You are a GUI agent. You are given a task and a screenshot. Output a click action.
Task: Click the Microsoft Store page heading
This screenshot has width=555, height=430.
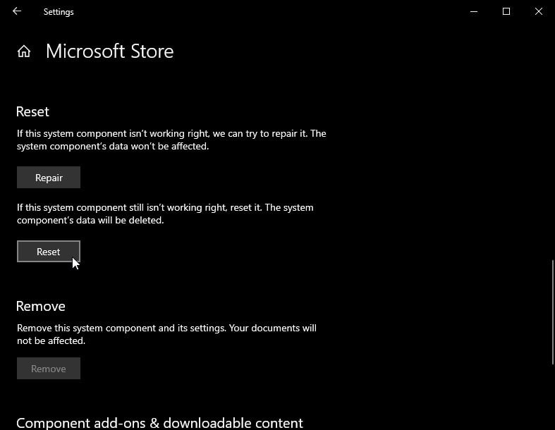pyautogui.click(x=110, y=51)
